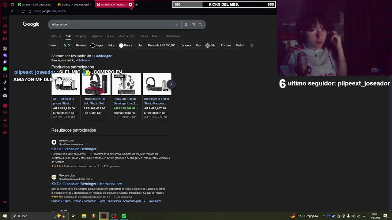Open Placa De Sonido Behringer Umc2 product
392x220 pixels.
pos(126,97)
